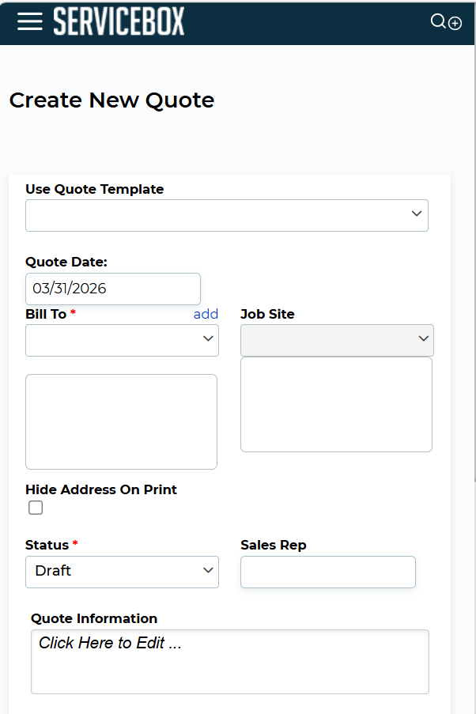Screen dimensions: 476x714
Task: Open the Bill To customer dropdown
Action: point(122,340)
